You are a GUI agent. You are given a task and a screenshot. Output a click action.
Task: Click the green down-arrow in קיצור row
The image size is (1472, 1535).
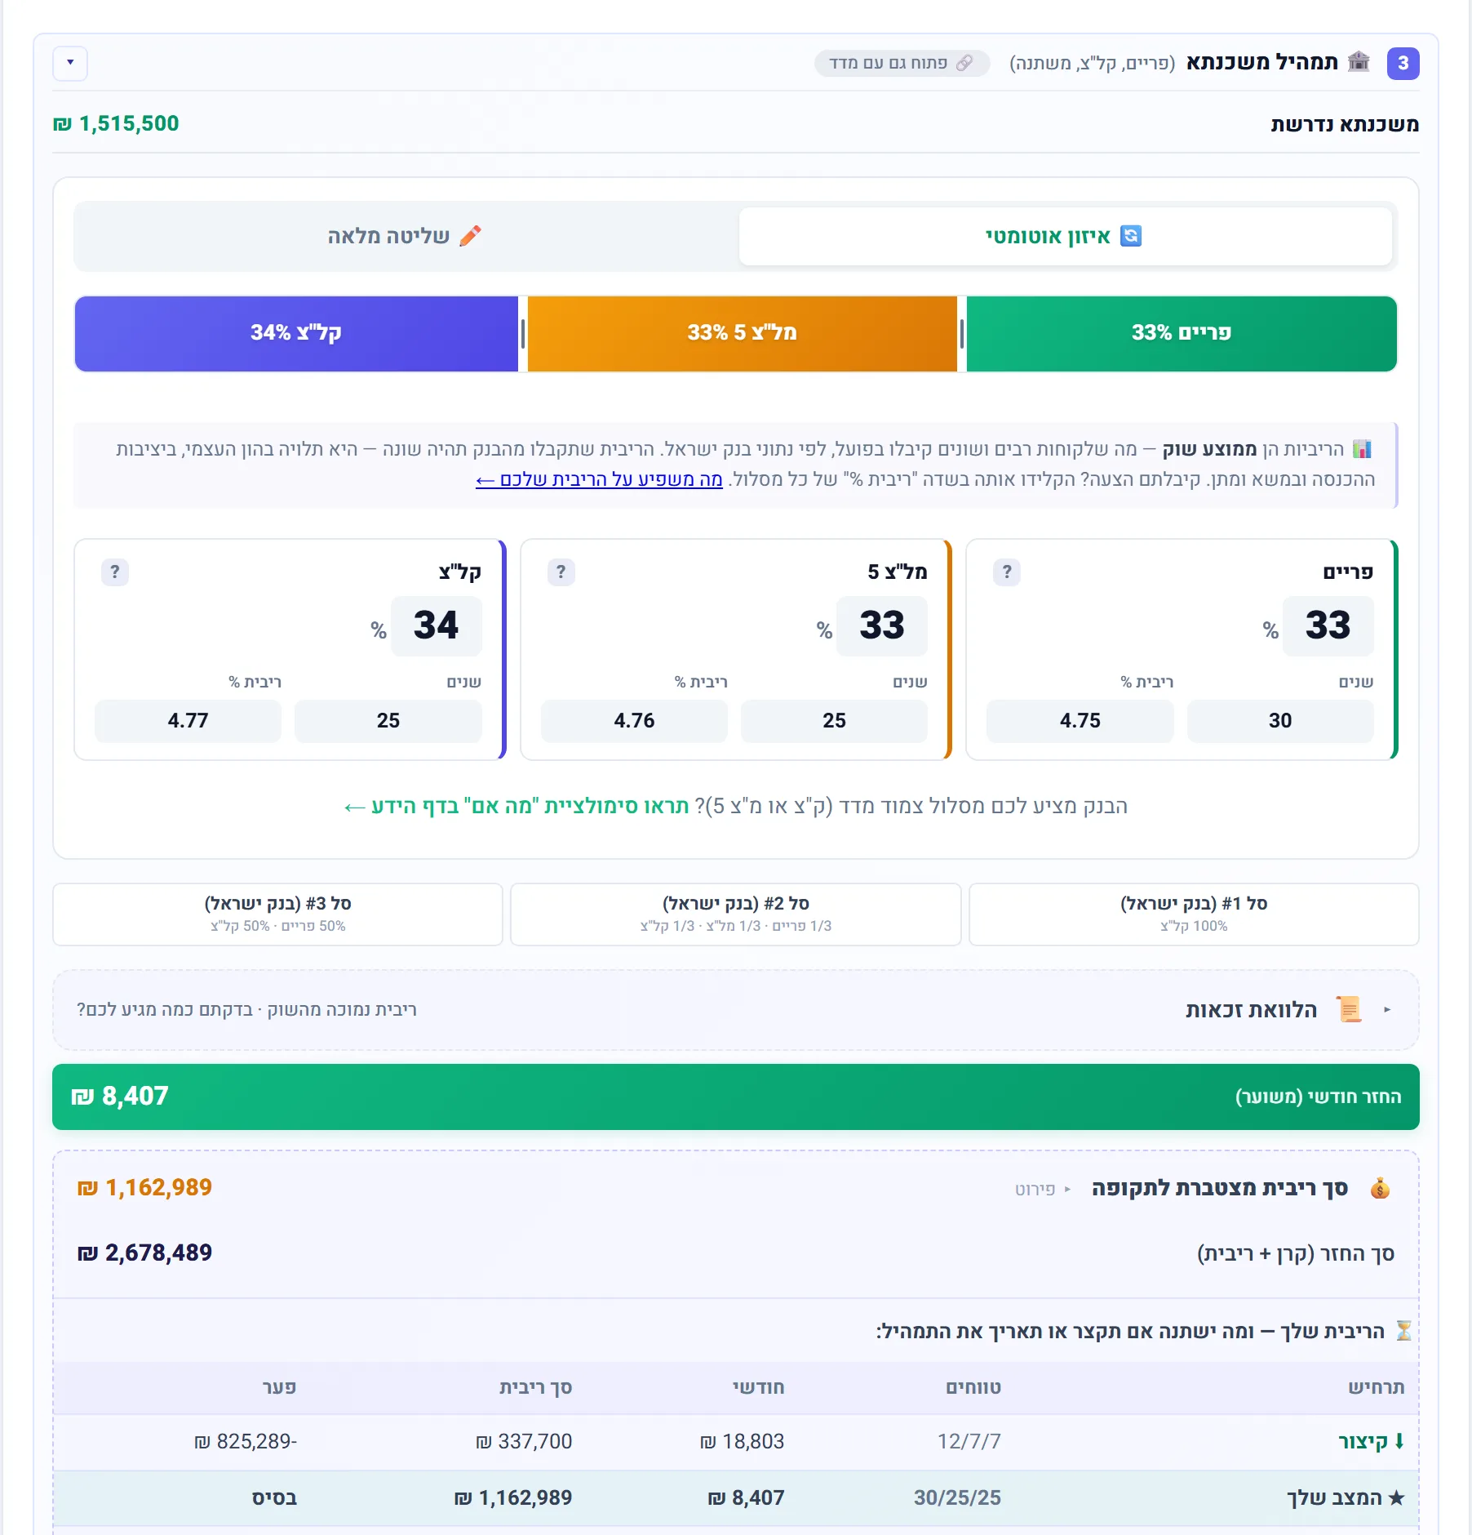(x=1399, y=1441)
